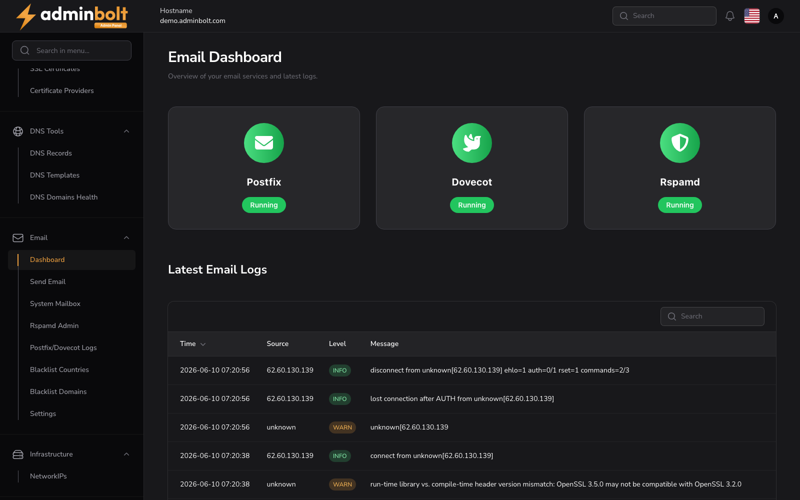Click the Level column header
800x500 pixels.
pyautogui.click(x=337, y=343)
